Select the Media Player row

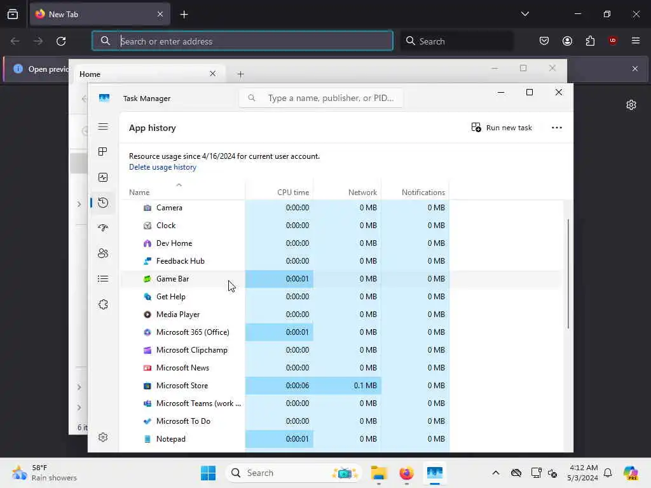(x=341, y=315)
